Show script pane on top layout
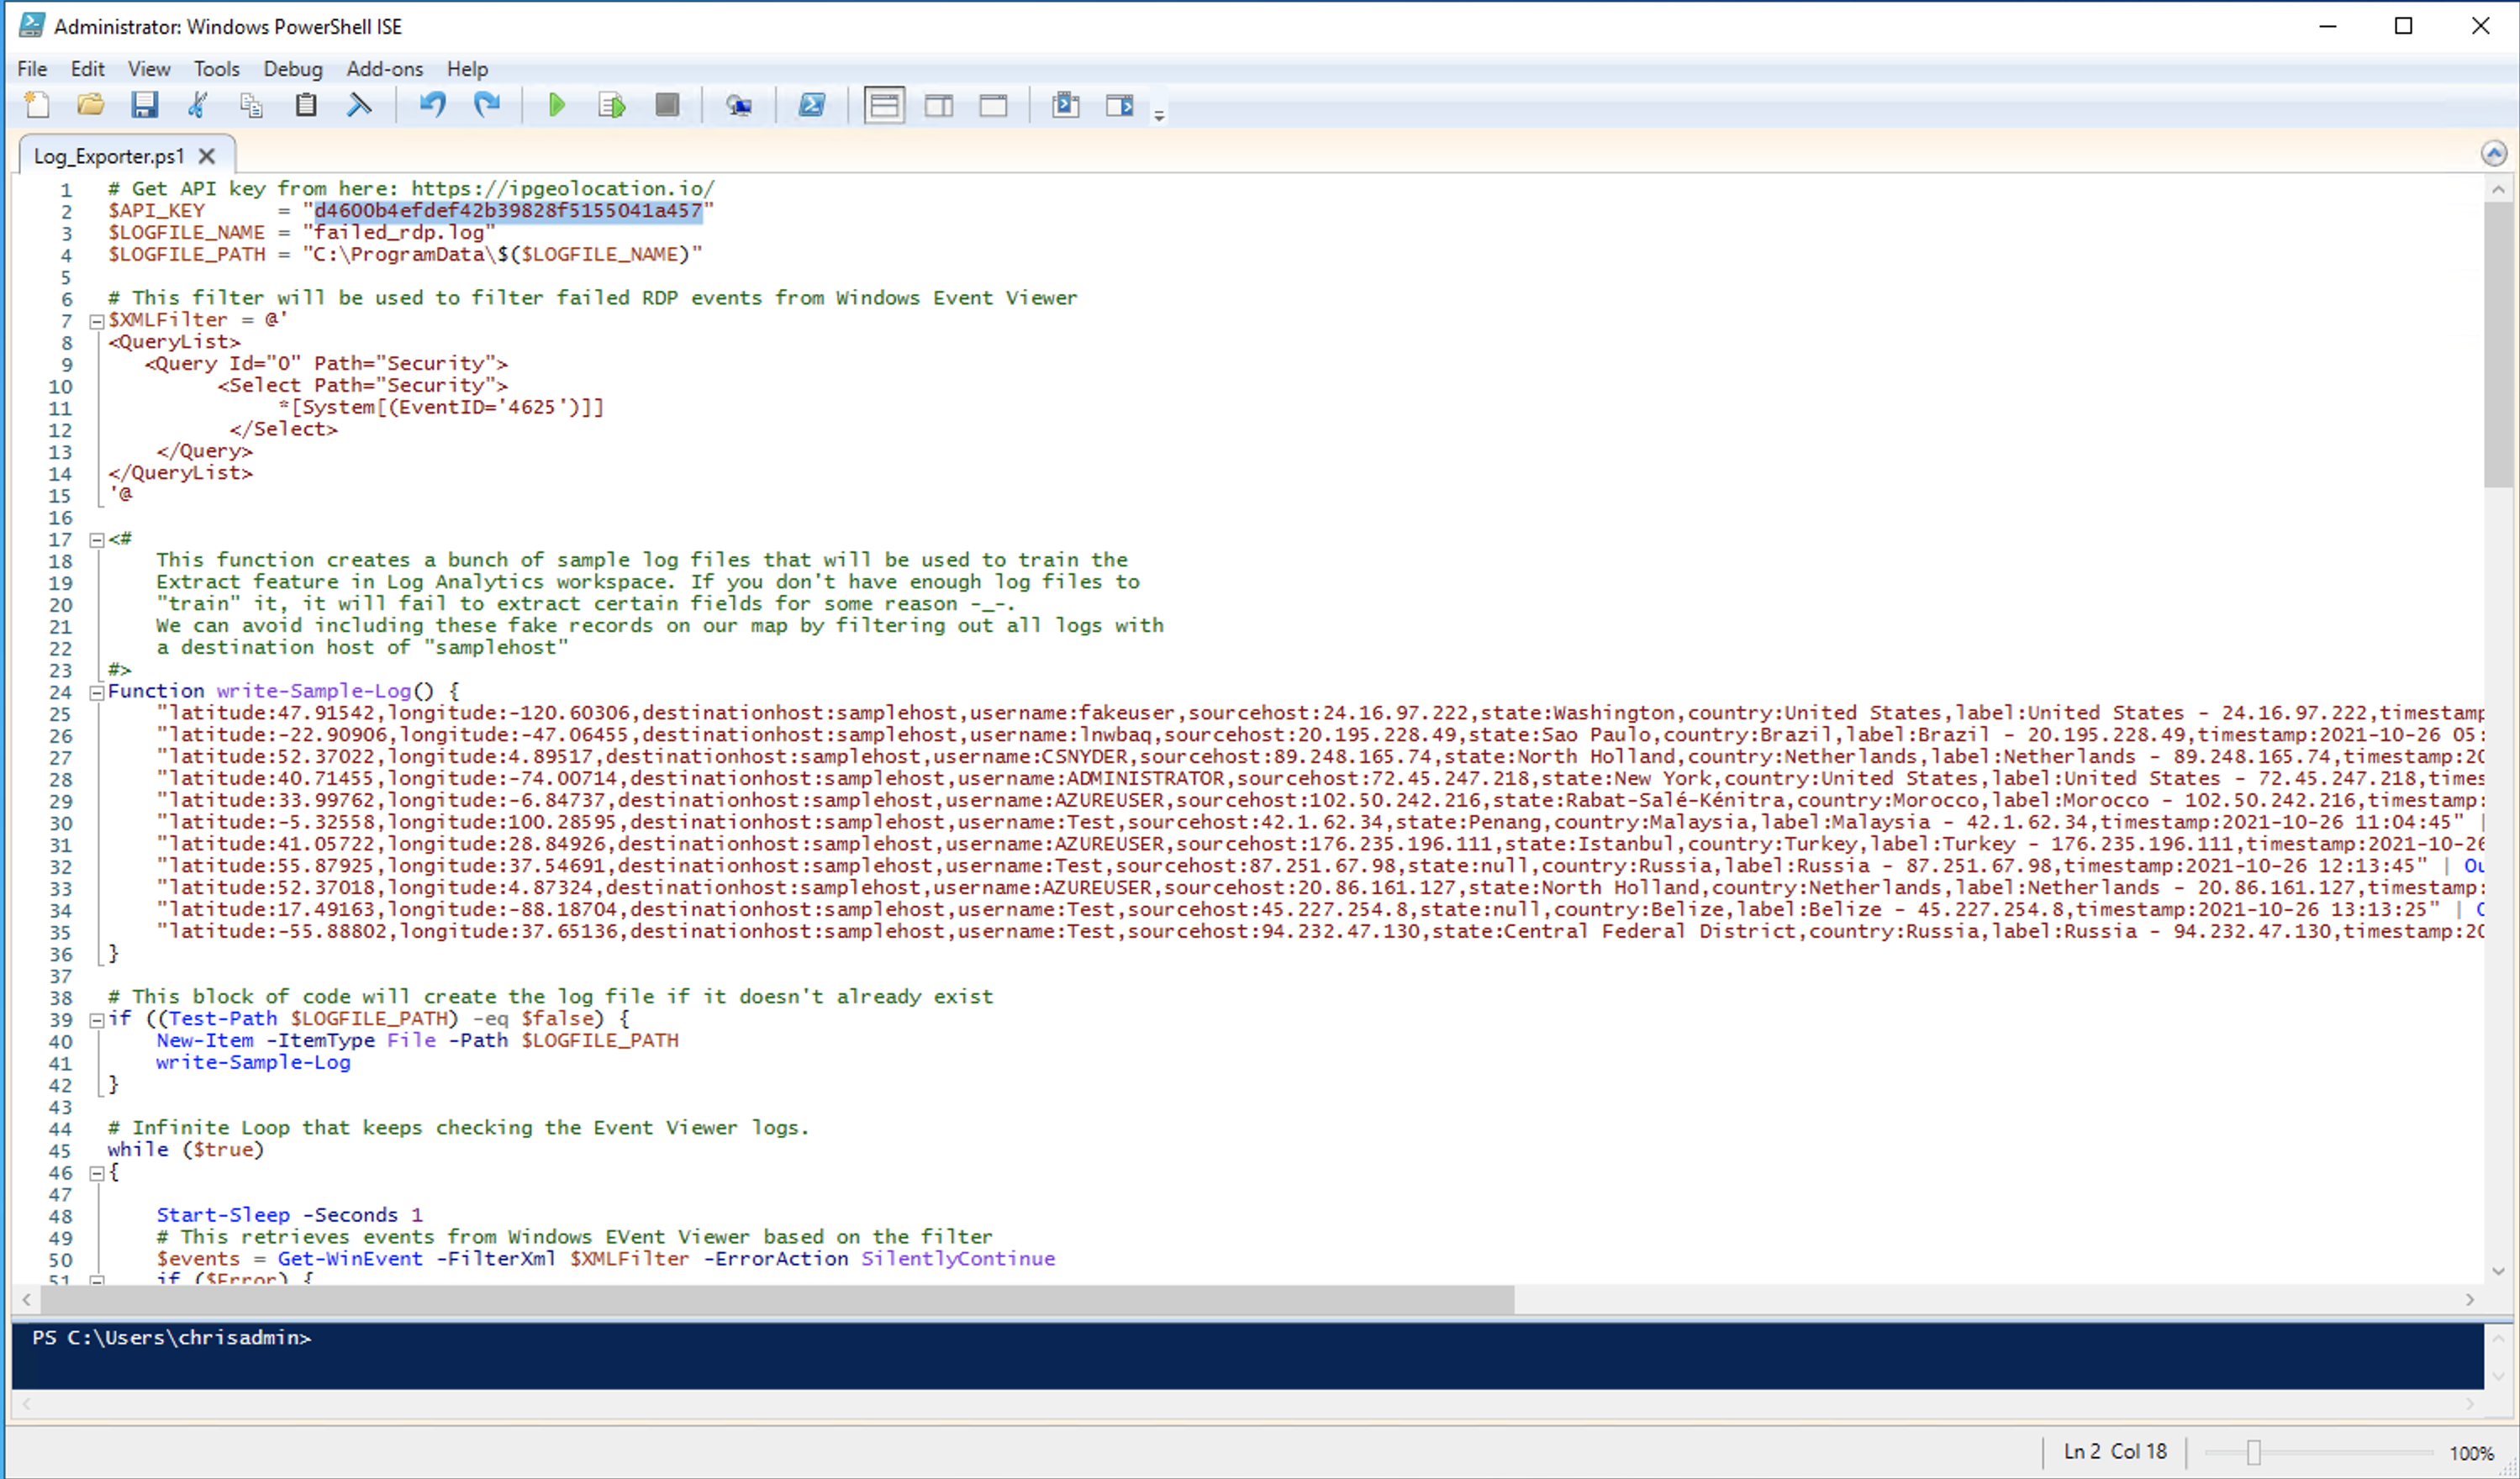Screen dimensions: 2520x1479 tap(884, 105)
